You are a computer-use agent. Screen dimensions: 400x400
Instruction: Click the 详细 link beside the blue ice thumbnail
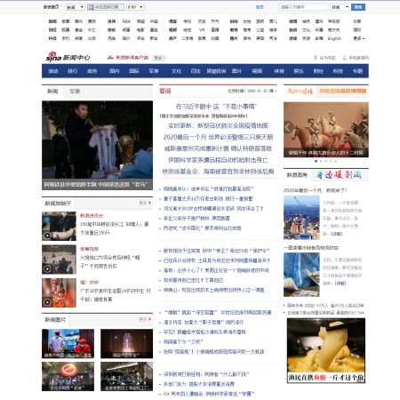point(340,284)
